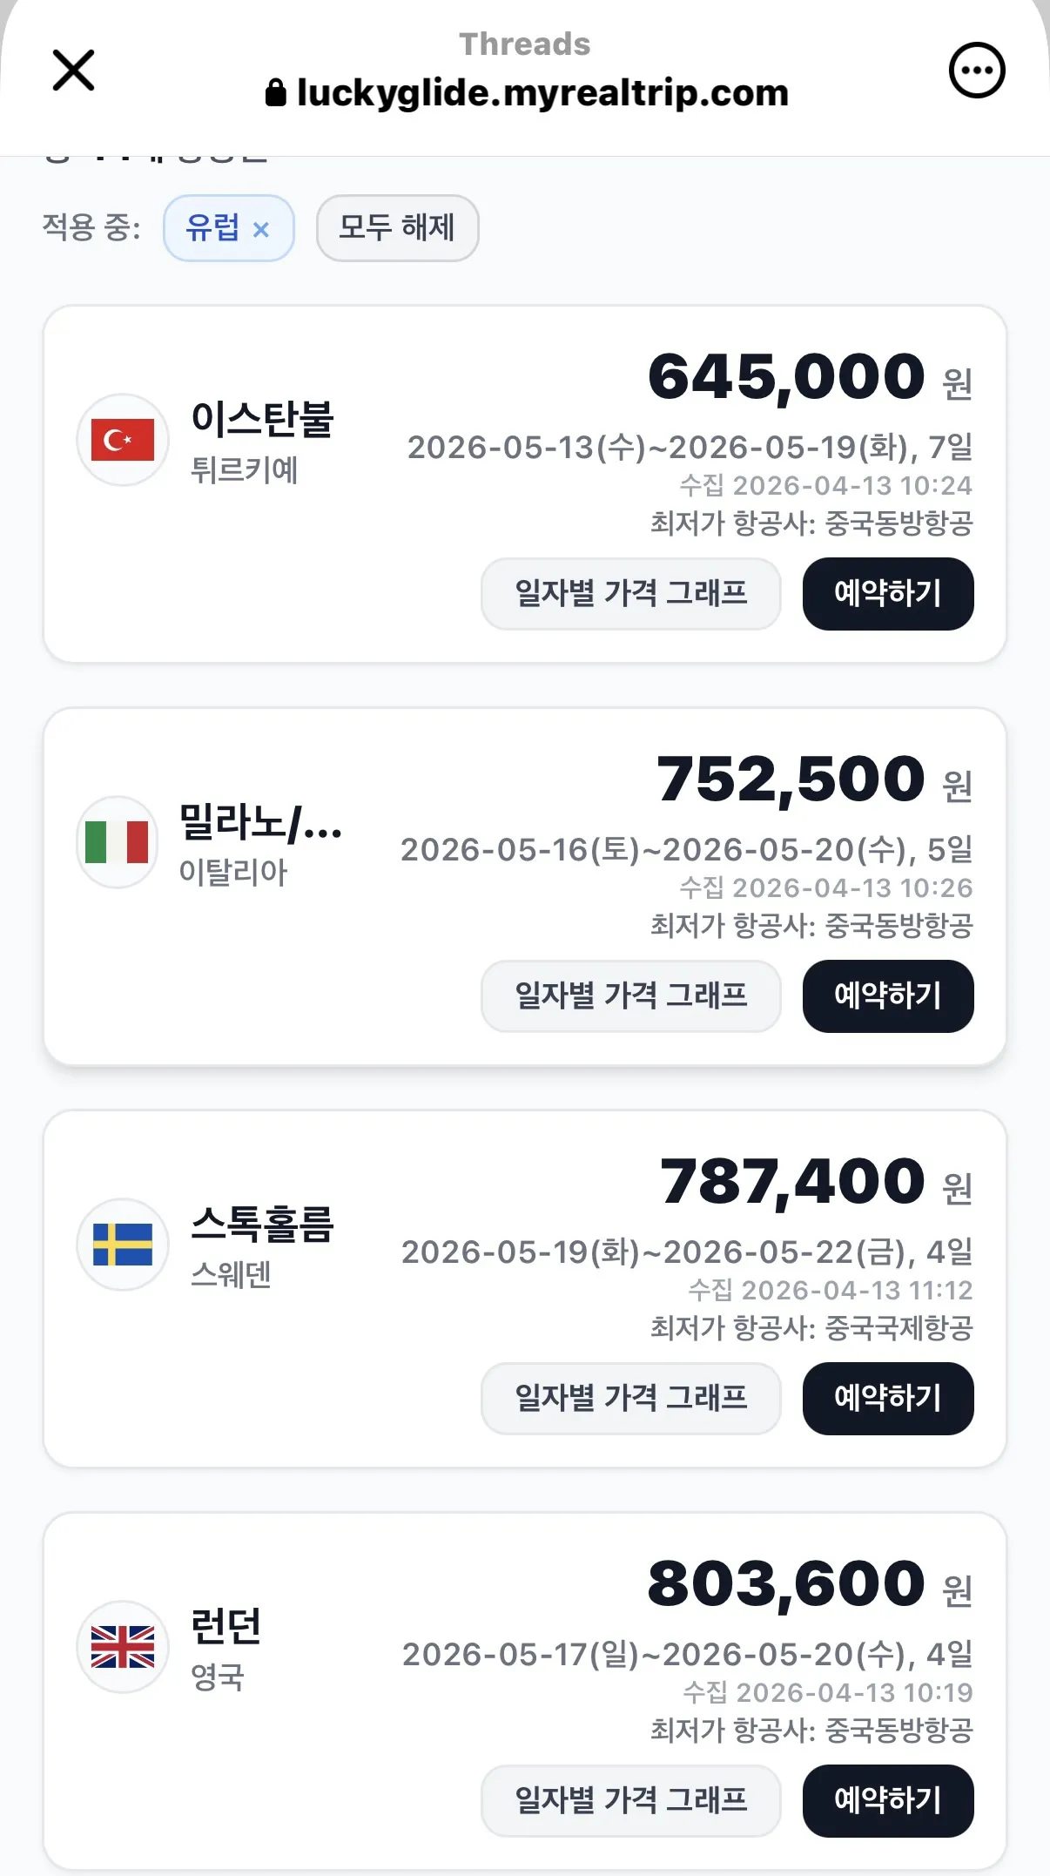The image size is (1050, 1876).
Task: Tap the United Kingdom flag icon
Action: click(123, 1647)
